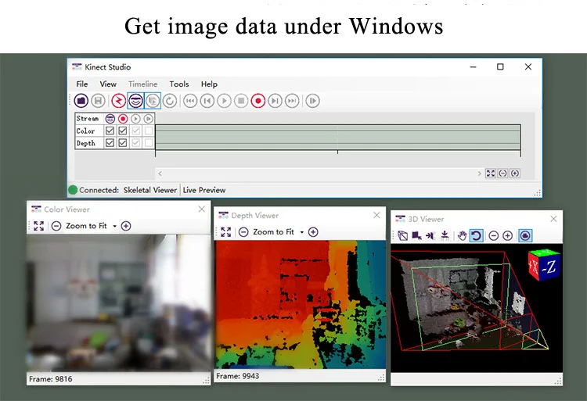Viewport: 587px width, 401px height.
Task: Select the rotate tool in 3D Viewer
Action: (476, 236)
